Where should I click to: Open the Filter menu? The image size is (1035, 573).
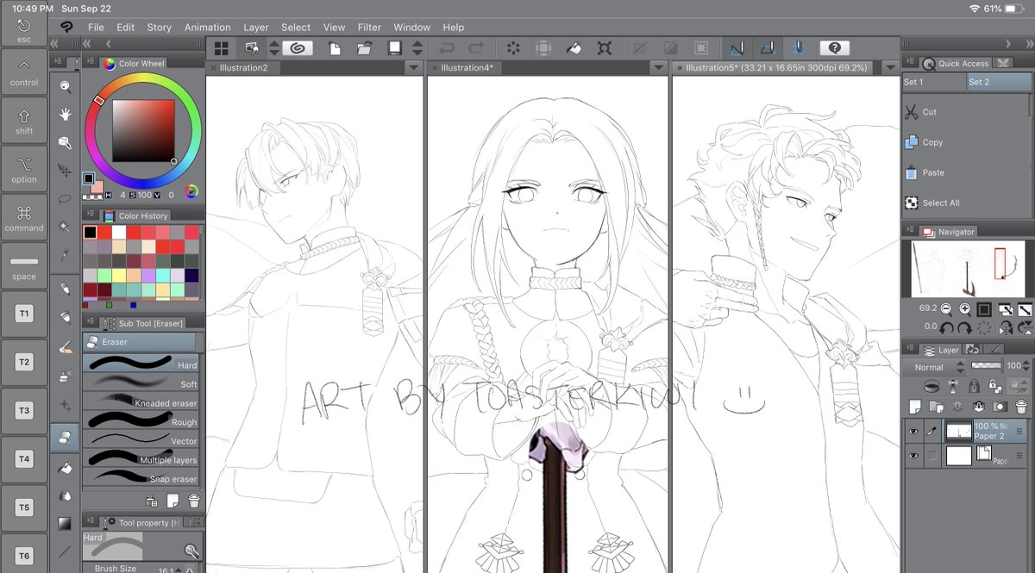[x=369, y=27]
